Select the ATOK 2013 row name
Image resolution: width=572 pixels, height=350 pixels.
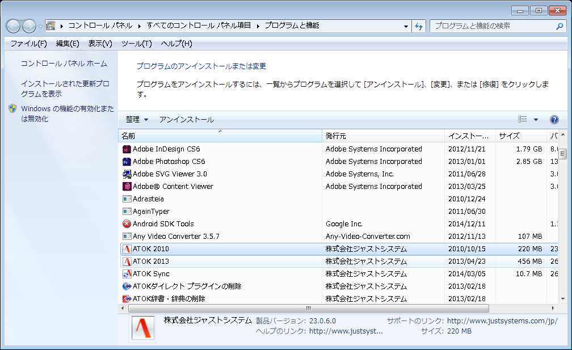151,262
